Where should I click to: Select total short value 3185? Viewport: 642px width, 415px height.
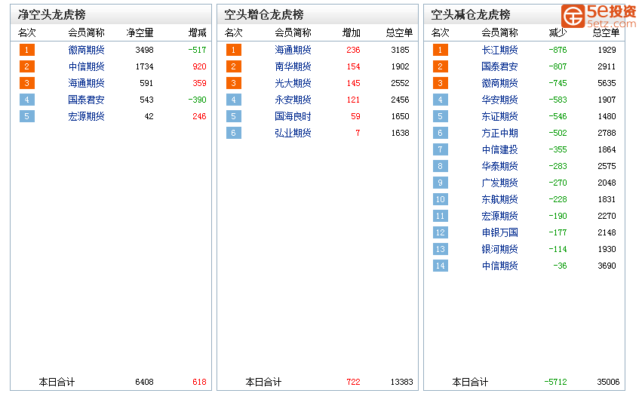coord(400,50)
